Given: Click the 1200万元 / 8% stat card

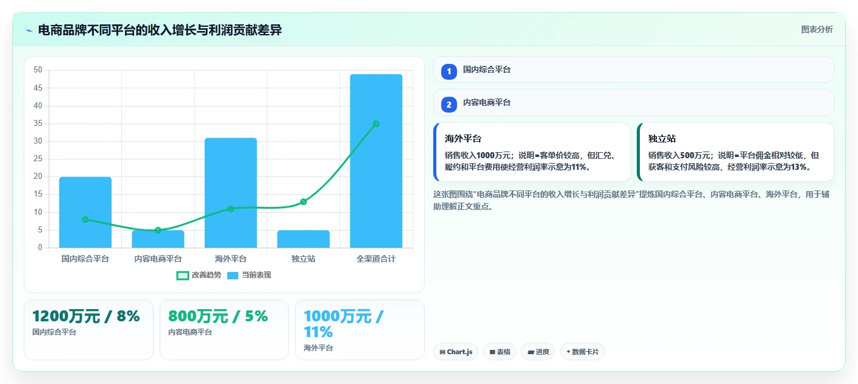Looking at the screenshot, I should pyautogui.click(x=88, y=330).
